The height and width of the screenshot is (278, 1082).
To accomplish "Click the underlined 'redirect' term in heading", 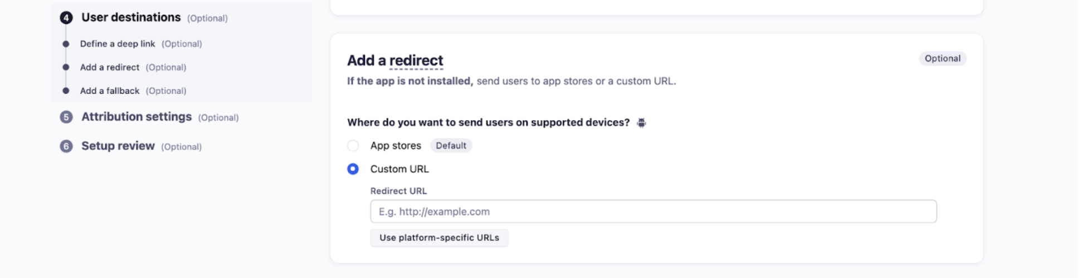I will pyautogui.click(x=416, y=61).
